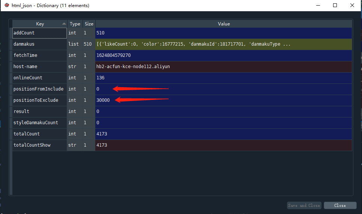Image resolution: width=362 pixels, height=214 pixels.
Task: Minimize the html_json dictionary window
Action: [318, 5]
